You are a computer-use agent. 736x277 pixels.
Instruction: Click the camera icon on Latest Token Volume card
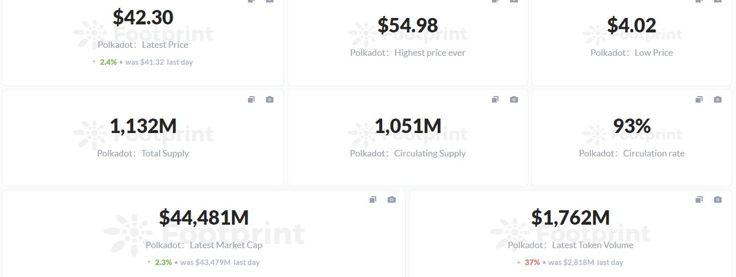tap(718, 200)
